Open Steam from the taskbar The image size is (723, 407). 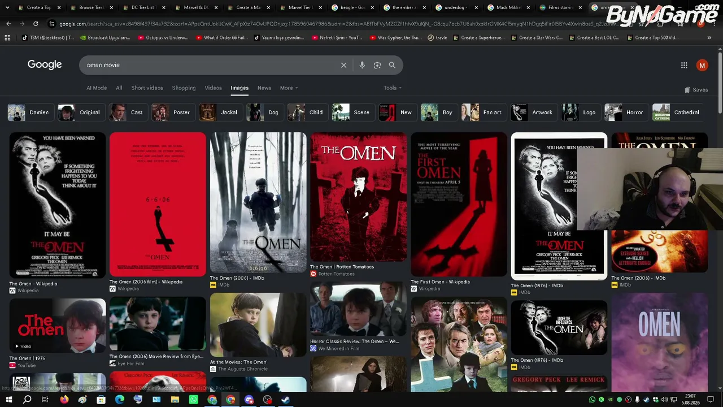286,400
